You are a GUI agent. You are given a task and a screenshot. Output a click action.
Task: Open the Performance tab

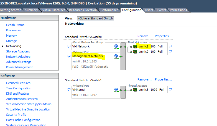tap(109, 10)
